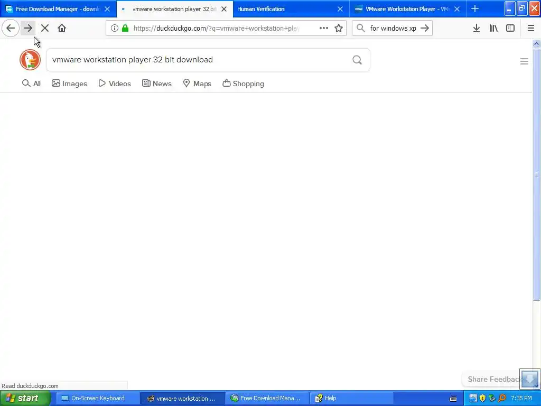Show Images search results

click(x=69, y=84)
